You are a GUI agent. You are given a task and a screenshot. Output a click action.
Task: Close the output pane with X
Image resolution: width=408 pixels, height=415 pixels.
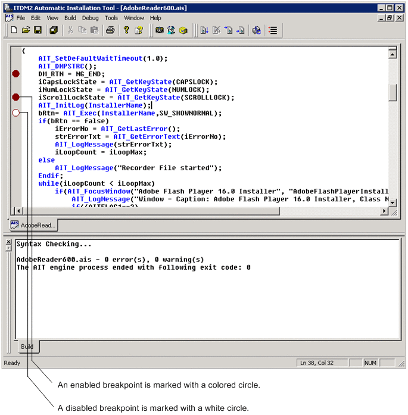pos(8,242)
